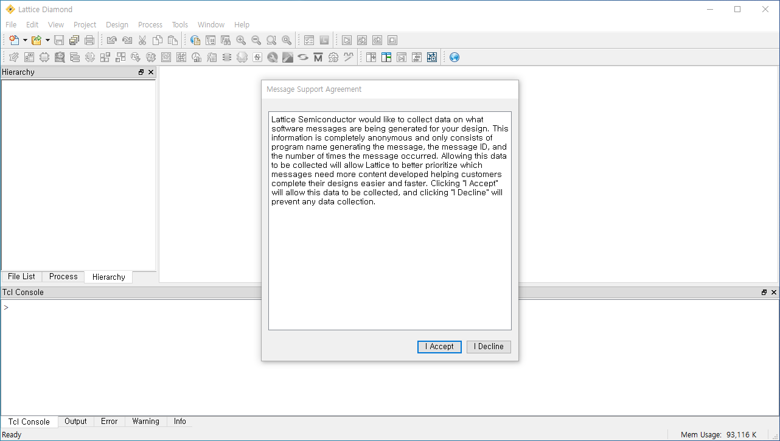The image size is (780, 441).
Task: Switch to the Error tab
Action: pyautogui.click(x=110, y=422)
